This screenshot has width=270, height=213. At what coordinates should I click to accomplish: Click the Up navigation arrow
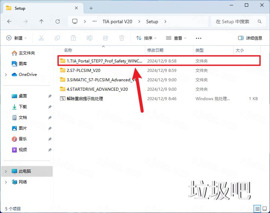click(x=41, y=21)
